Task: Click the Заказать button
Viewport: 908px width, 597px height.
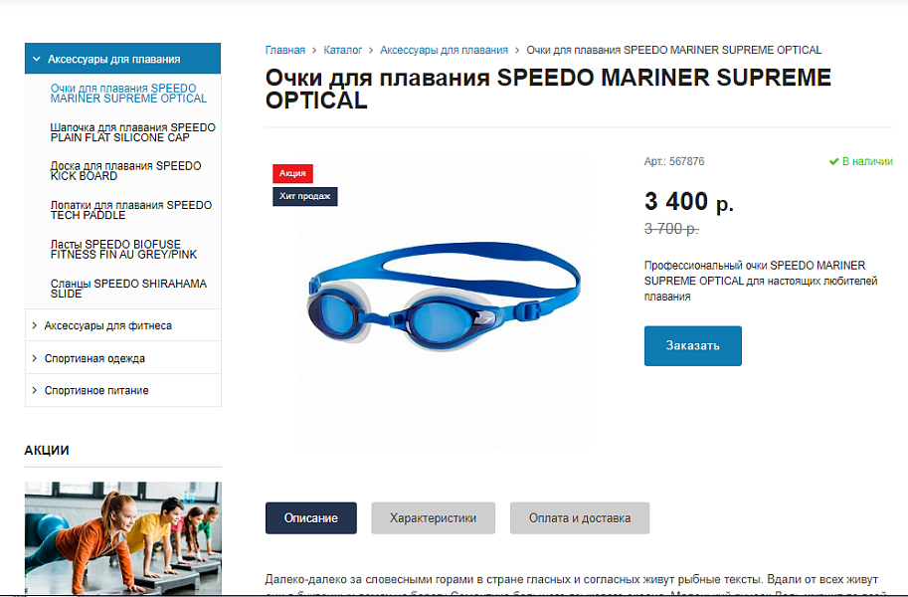Action: (x=692, y=345)
